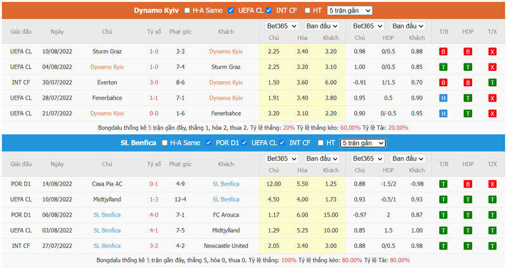Open first 'Ban đầu' dropdown in SL Benfica table

(x=322, y=159)
